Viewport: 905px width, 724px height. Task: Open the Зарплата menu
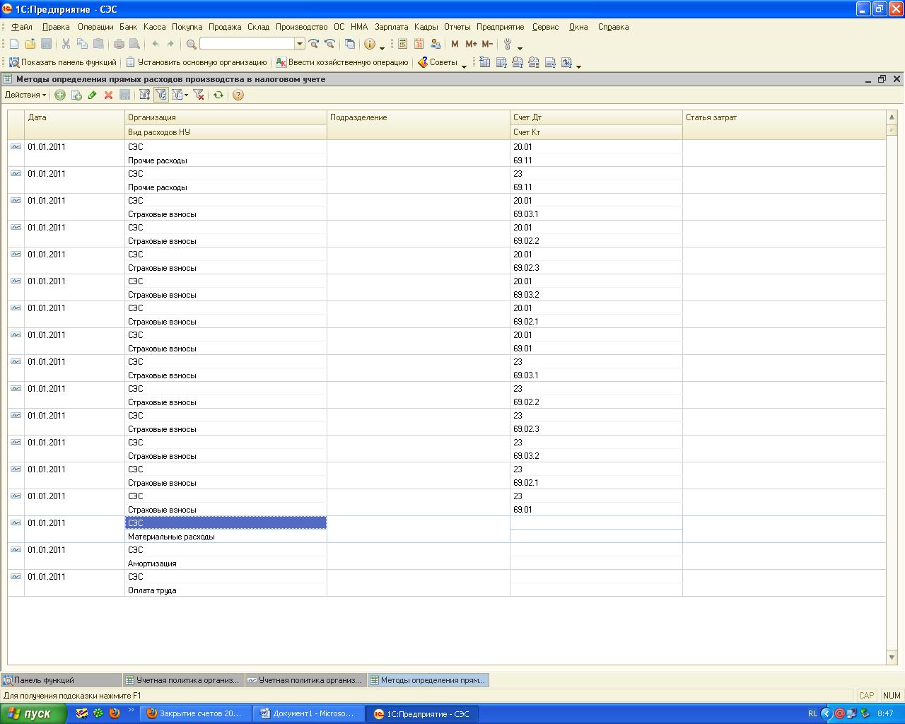click(391, 27)
